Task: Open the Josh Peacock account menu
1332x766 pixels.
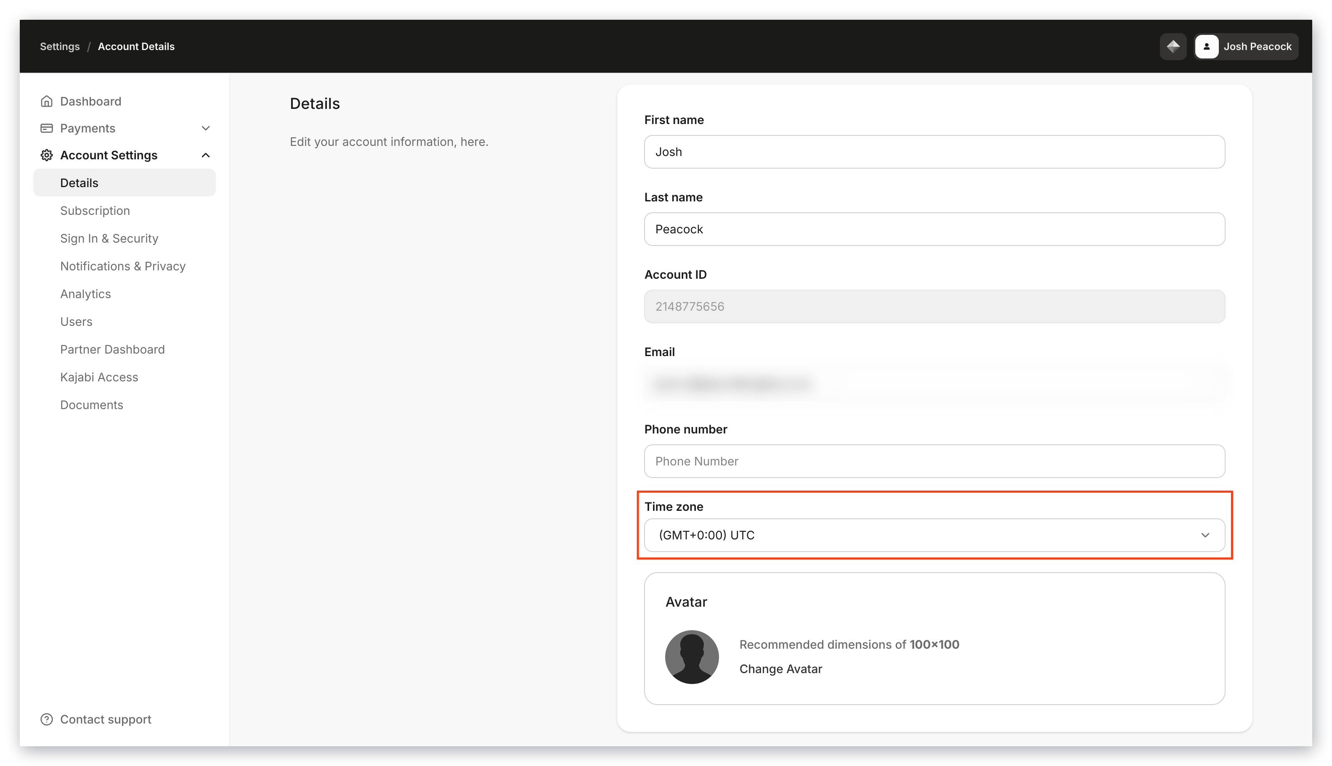Action: 1245,46
